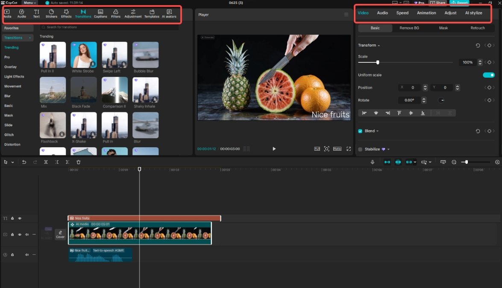Select the Bubble Blur transition thumbnail
The image size is (502, 288).
[145, 55]
